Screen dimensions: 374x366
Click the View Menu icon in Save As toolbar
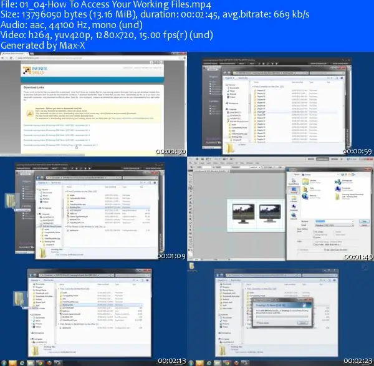(x=355, y=175)
